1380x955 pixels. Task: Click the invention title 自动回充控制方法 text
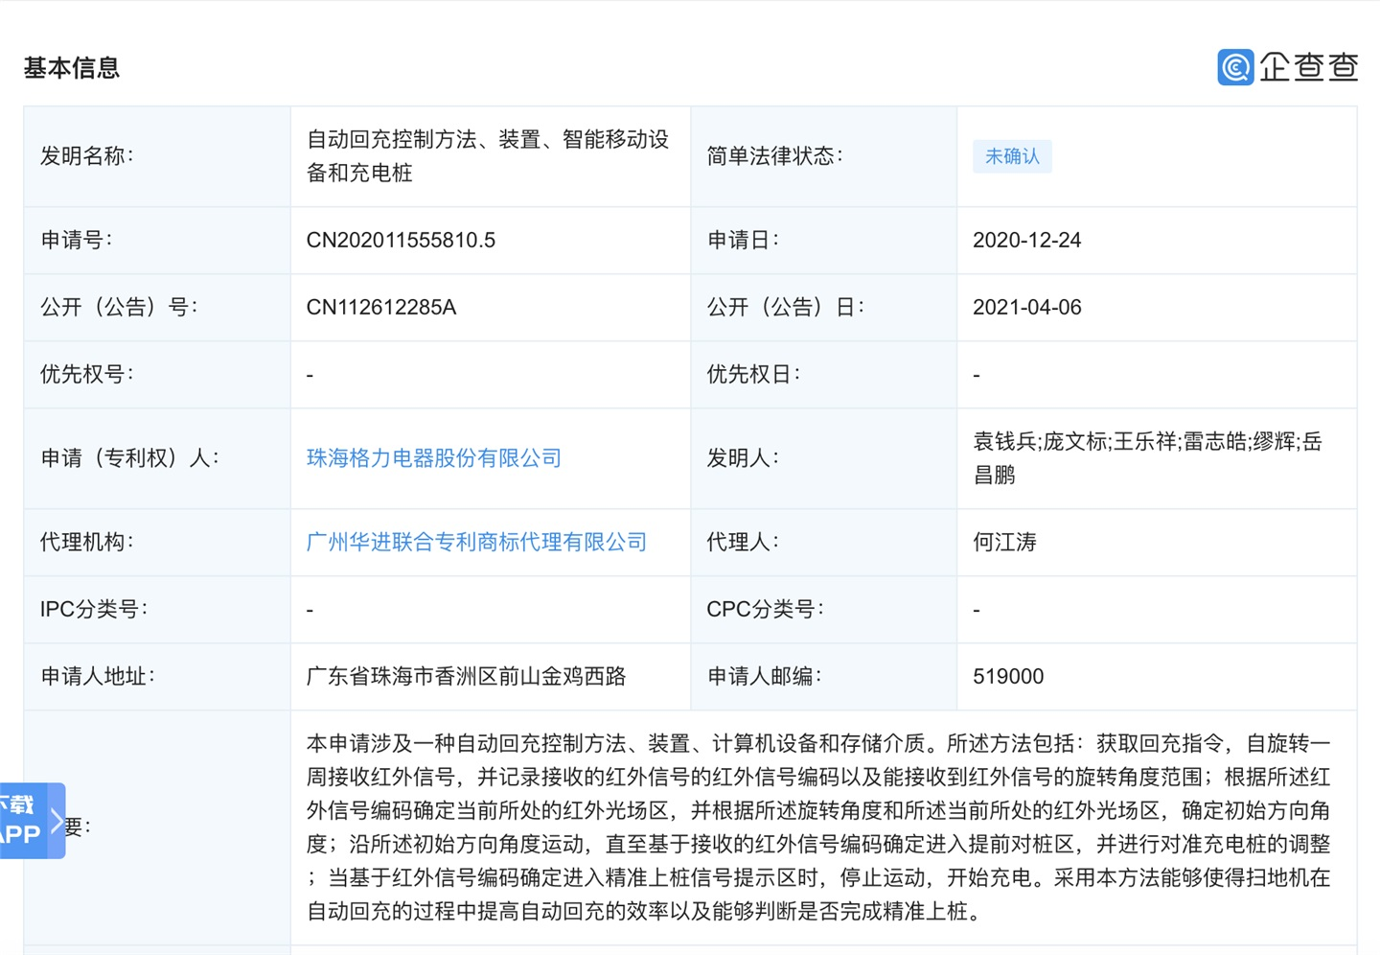tap(487, 156)
